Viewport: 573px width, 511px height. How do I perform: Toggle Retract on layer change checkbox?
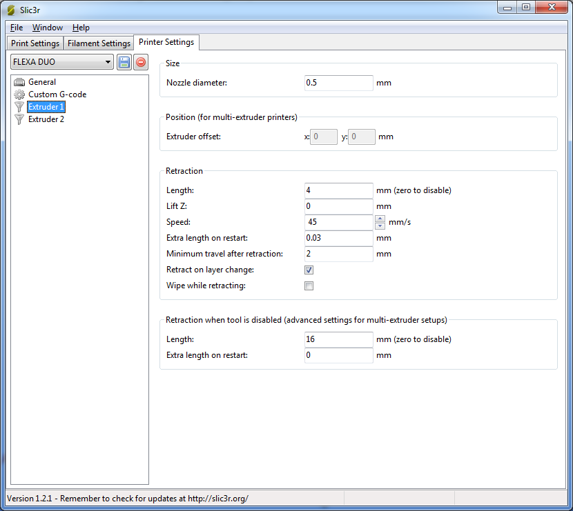coord(309,270)
